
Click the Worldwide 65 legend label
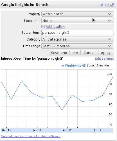(x=75, y=66)
